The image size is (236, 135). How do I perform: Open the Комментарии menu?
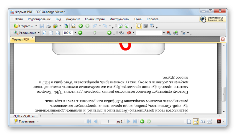tap(95, 19)
